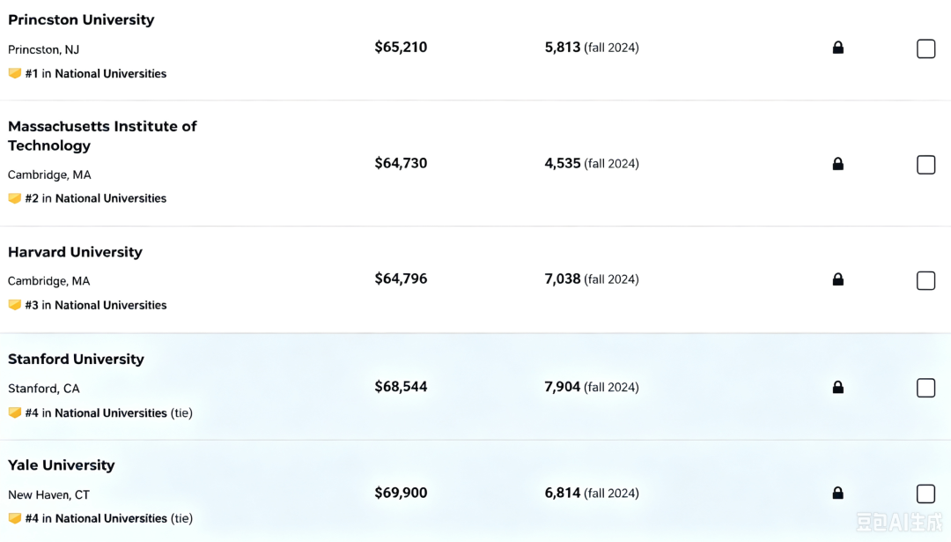Click the lock icon in Princeton row
Screen dimensions: 951x542
click(837, 48)
